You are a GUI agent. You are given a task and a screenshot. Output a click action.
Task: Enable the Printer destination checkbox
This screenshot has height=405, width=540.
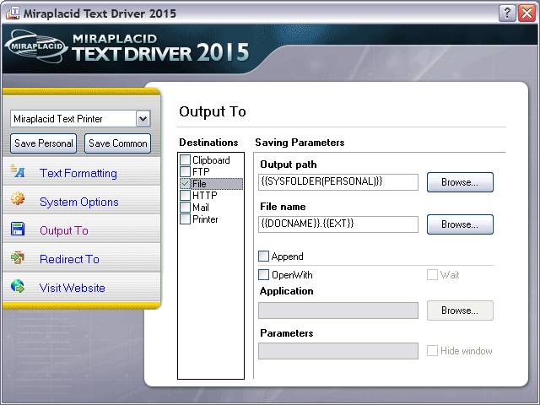pyautogui.click(x=186, y=219)
